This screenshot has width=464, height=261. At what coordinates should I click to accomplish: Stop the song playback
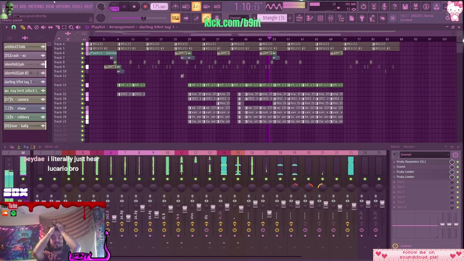(134, 7)
